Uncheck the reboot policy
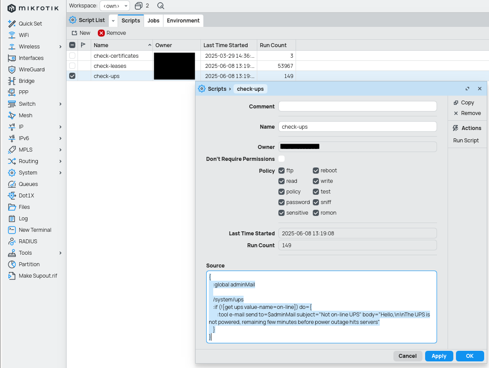The image size is (489, 368). tap(315, 171)
